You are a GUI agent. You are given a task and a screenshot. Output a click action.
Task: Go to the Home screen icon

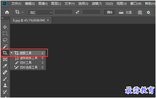7,12
